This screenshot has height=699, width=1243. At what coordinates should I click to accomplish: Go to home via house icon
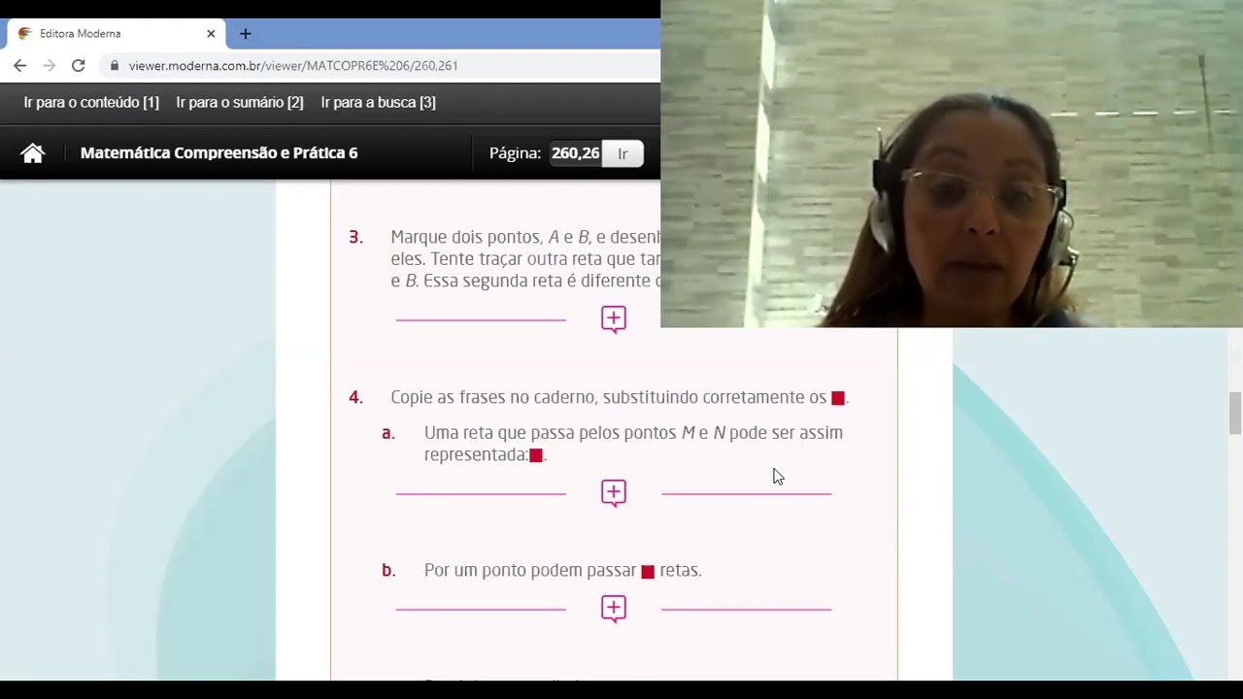click(x=33, y=153)
